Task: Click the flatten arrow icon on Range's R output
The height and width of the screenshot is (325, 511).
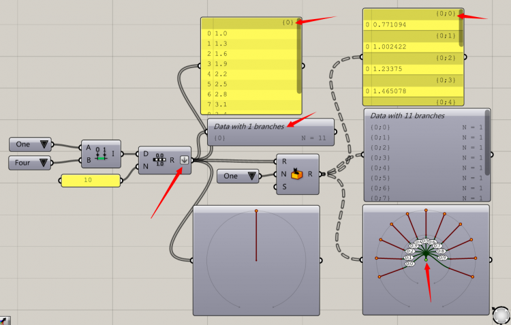Action: (185, 160)
